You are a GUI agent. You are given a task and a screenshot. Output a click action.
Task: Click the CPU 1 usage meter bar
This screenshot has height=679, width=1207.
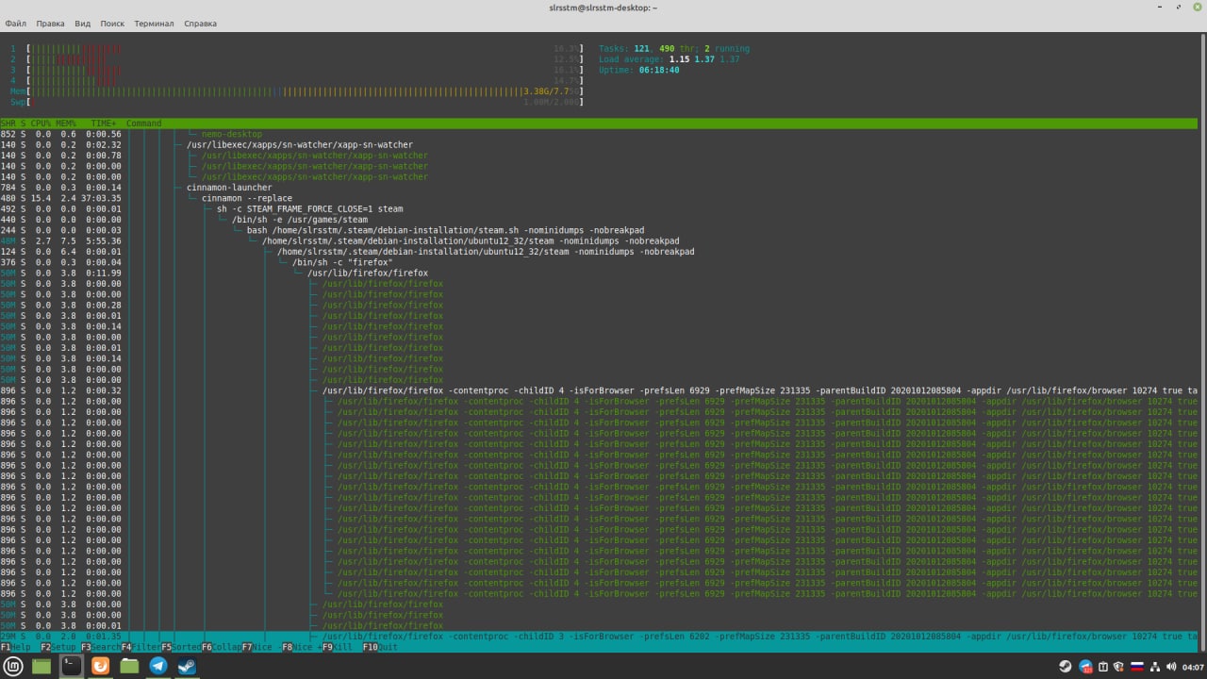click(295, 48)
